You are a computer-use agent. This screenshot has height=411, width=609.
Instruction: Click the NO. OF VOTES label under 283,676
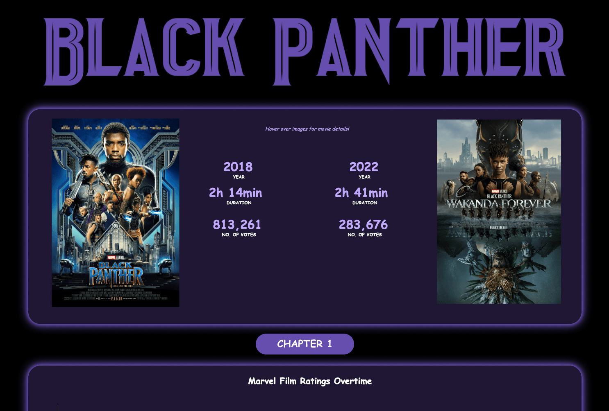pyautogui.click(x=365, y=235)
